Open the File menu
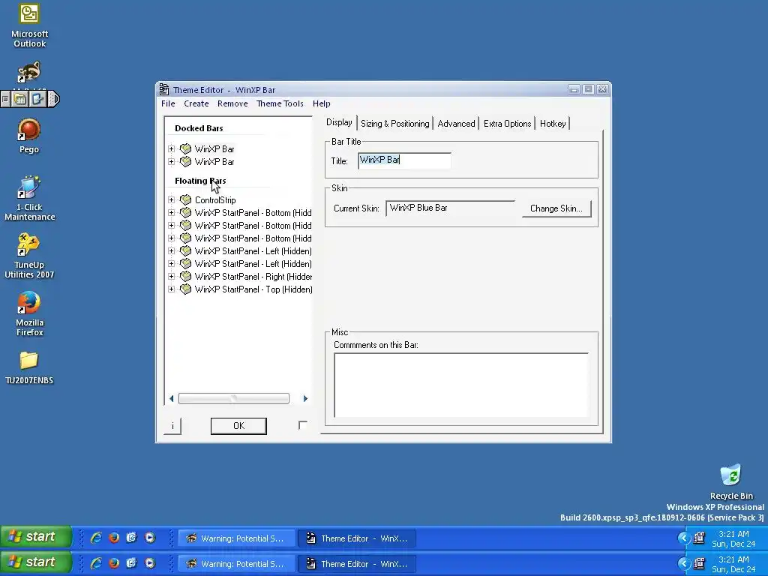 168,103
